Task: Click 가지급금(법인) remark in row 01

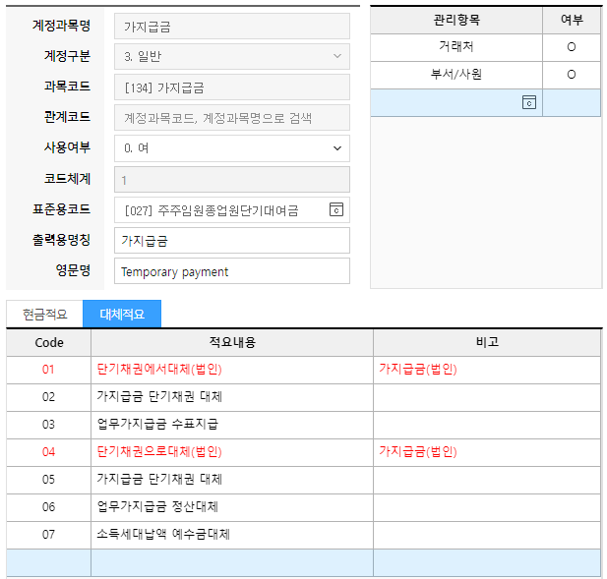Action: pyautogui.click(x=418, y=370)
